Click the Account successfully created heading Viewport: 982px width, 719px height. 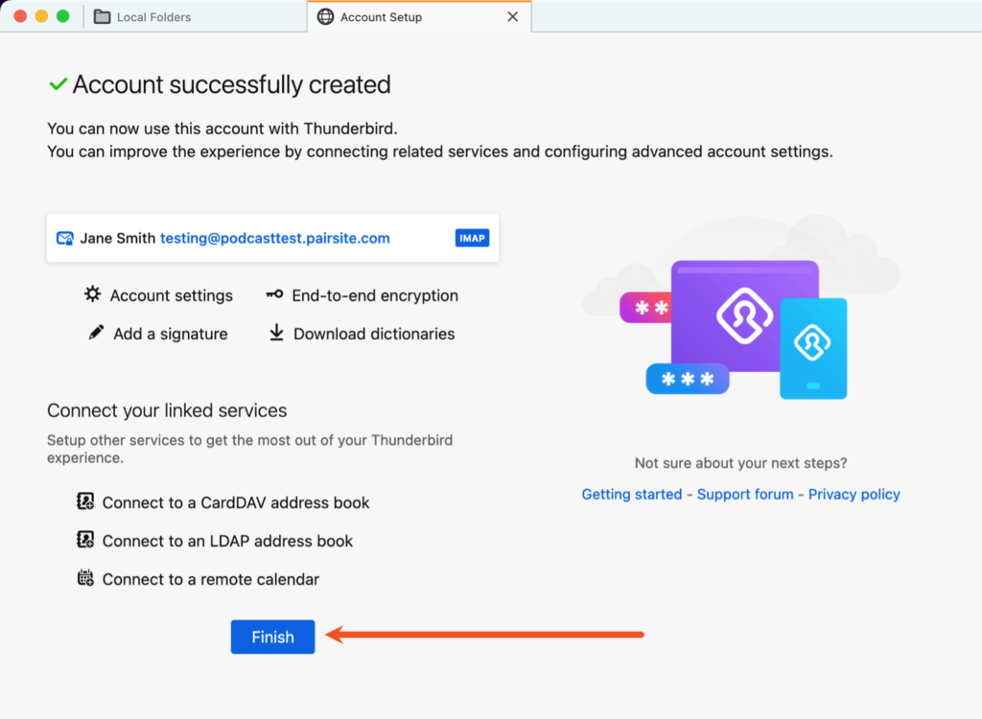[232, 84]
